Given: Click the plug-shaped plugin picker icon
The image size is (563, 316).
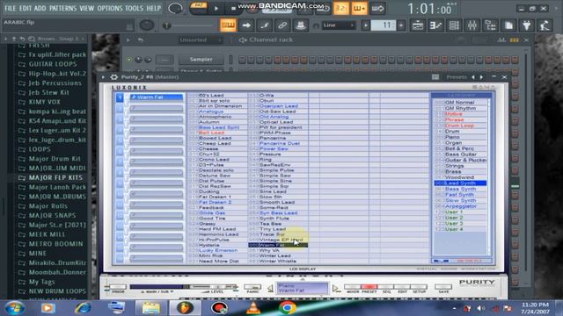Looking at the screenshot, I should click(527, 25).
